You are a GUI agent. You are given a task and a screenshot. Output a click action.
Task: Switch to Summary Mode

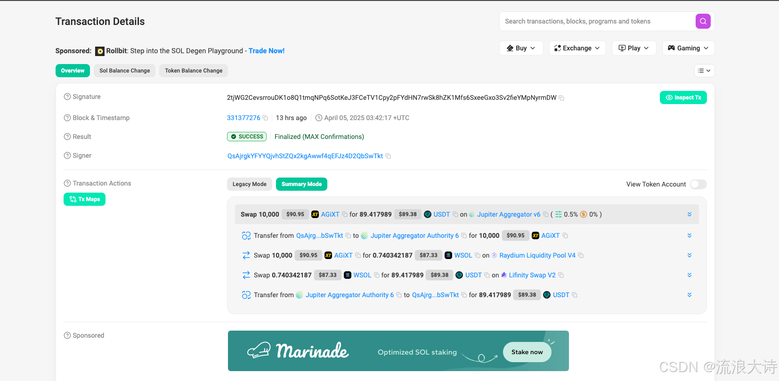(301, 184)
